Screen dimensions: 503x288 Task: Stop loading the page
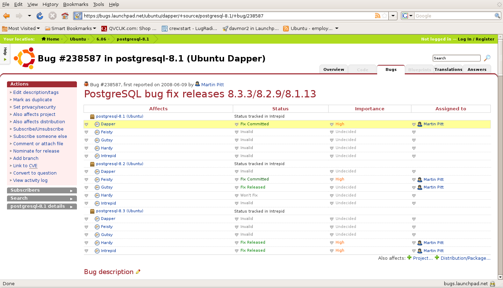tap(52, 16)
